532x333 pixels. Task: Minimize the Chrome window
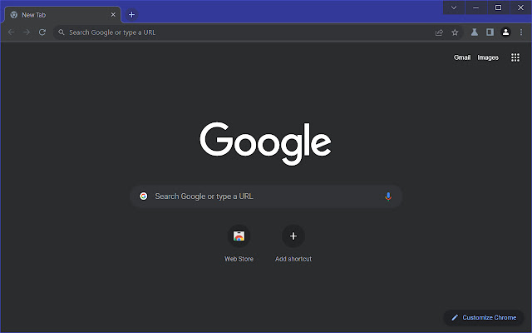coord(475,7)
